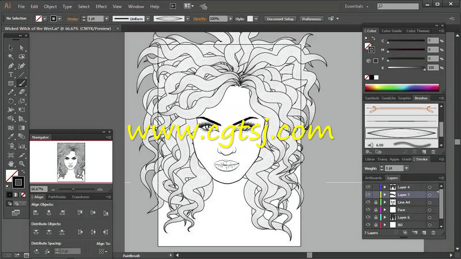
Task: Select the Shape Builder tool
Action: (11, 119)
